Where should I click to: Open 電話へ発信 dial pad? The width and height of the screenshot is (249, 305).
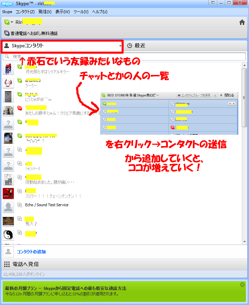pyautogui.click(x=124, y=264)
